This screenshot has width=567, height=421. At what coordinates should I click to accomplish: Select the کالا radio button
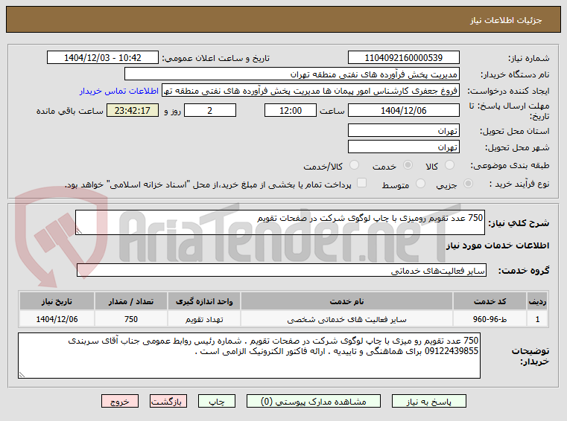coord(449,165)
